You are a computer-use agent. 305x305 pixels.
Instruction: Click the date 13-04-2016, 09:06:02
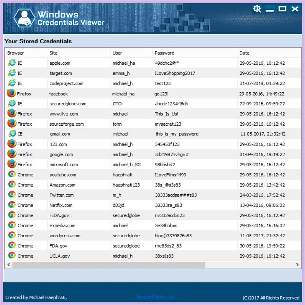[x=262, y=205]
